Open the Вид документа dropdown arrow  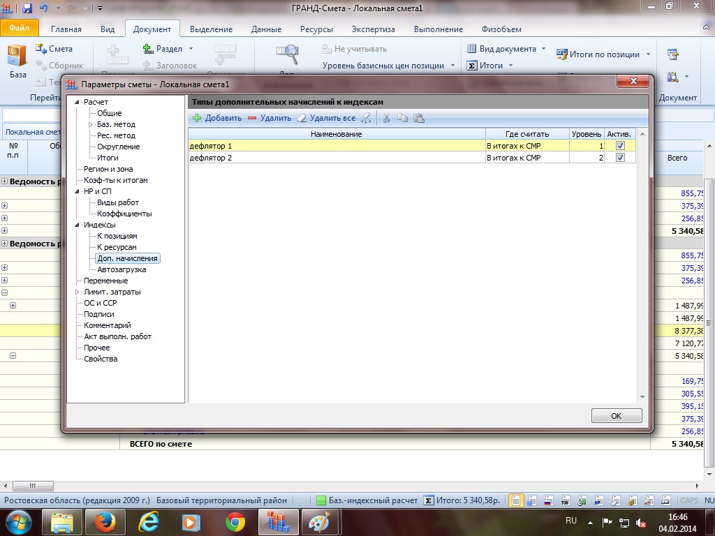tap(543, 49)
